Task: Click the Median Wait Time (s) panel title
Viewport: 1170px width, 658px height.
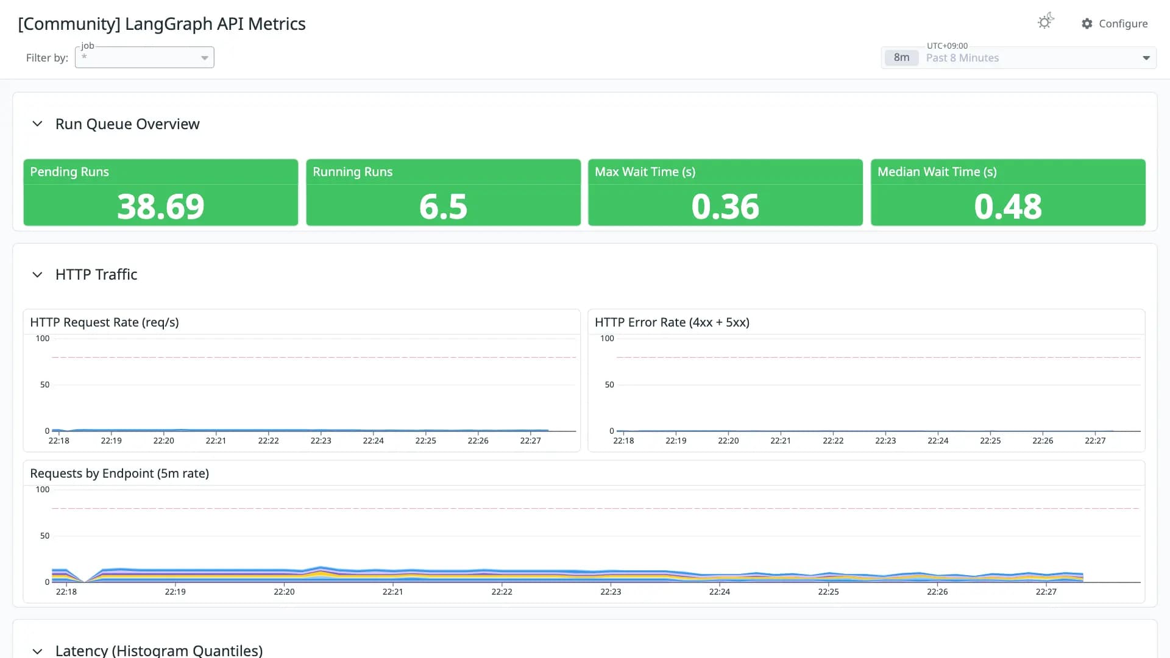Action: (x=937, y=172)
